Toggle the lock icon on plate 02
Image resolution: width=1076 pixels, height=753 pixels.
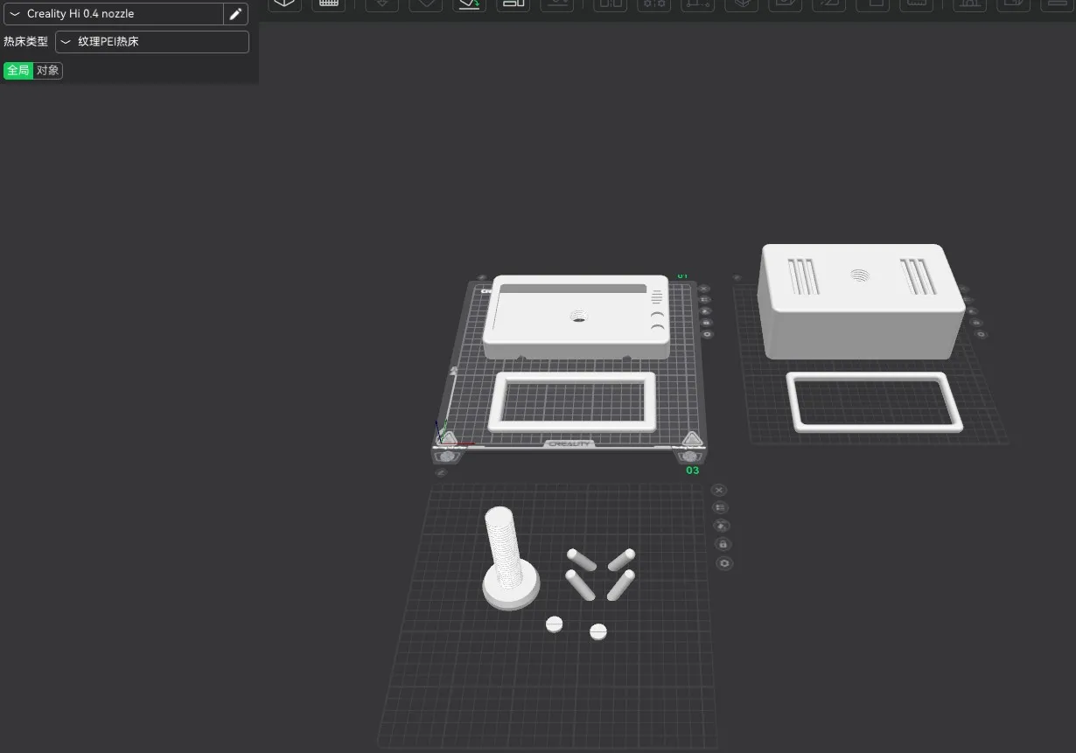coord(977,323)
